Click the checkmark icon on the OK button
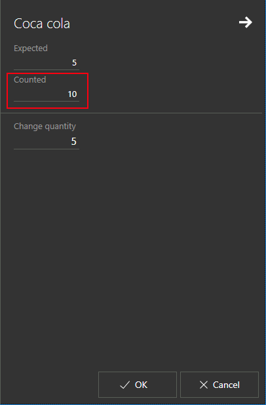Viewport: 266px width, 405px height. pyautogui.click(x=125, y=385)
